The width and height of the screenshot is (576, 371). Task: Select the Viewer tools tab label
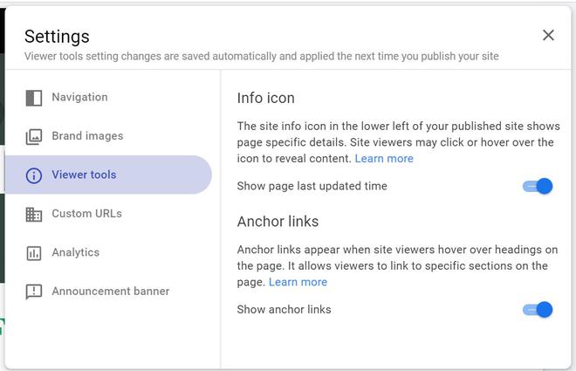pyautogui.click(x=84, y=175)
